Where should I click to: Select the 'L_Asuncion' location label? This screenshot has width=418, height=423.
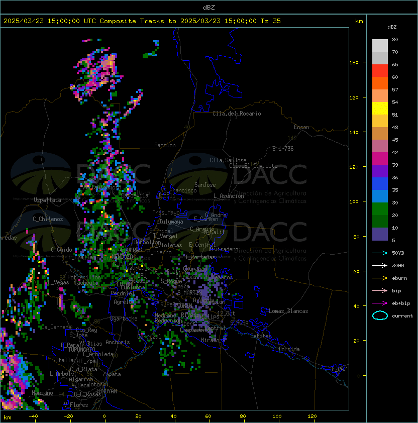coord(229,196)
